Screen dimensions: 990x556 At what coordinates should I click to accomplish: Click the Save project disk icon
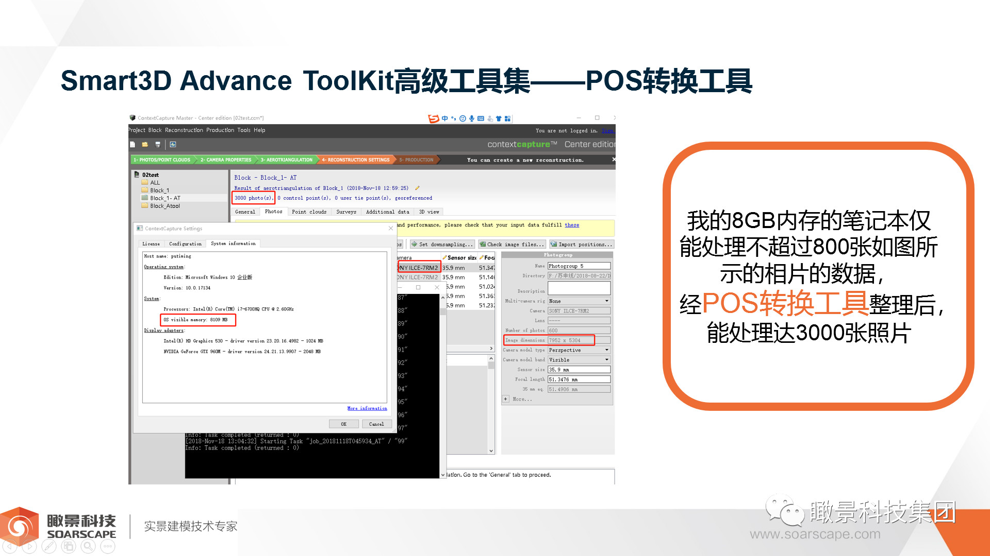pyautogui.click(x=158, y=145)
